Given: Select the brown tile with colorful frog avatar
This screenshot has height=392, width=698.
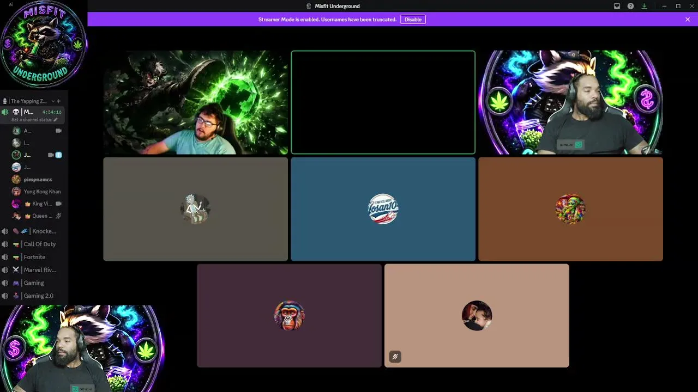Looking at the screenshot, I should point(570,209).
